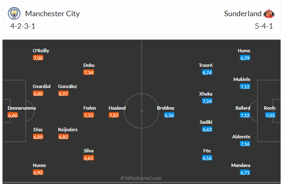Click Traoré's player name
281x184 pixels.
click(x=206, y=65)
